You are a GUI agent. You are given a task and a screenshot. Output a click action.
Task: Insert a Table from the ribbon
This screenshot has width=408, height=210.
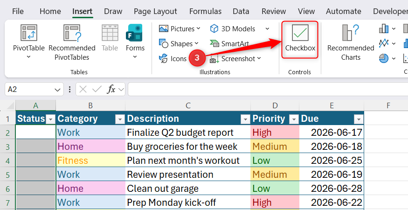pos(110,38)
